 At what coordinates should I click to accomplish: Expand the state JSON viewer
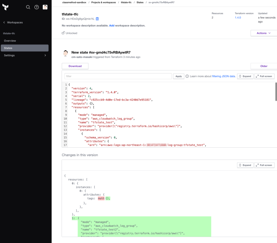click(245, 76)
